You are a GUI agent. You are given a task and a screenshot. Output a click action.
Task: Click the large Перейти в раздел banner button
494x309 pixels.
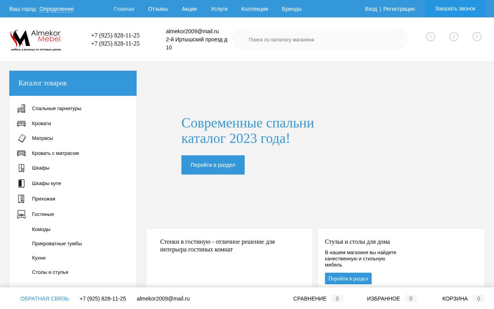tap(213, 165)
